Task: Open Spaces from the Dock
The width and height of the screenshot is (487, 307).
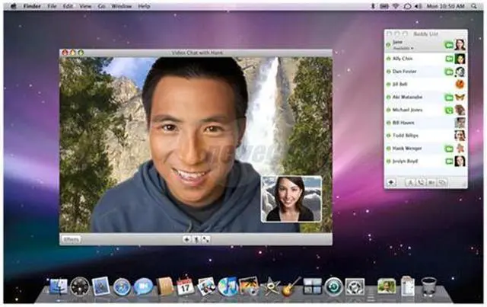Action: click(x=313, y=286)
